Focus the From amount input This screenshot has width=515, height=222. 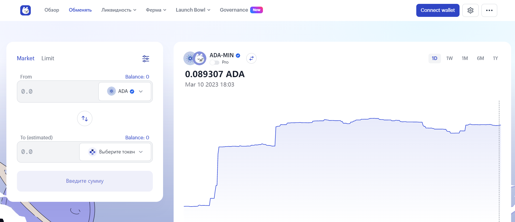[58, 92]
